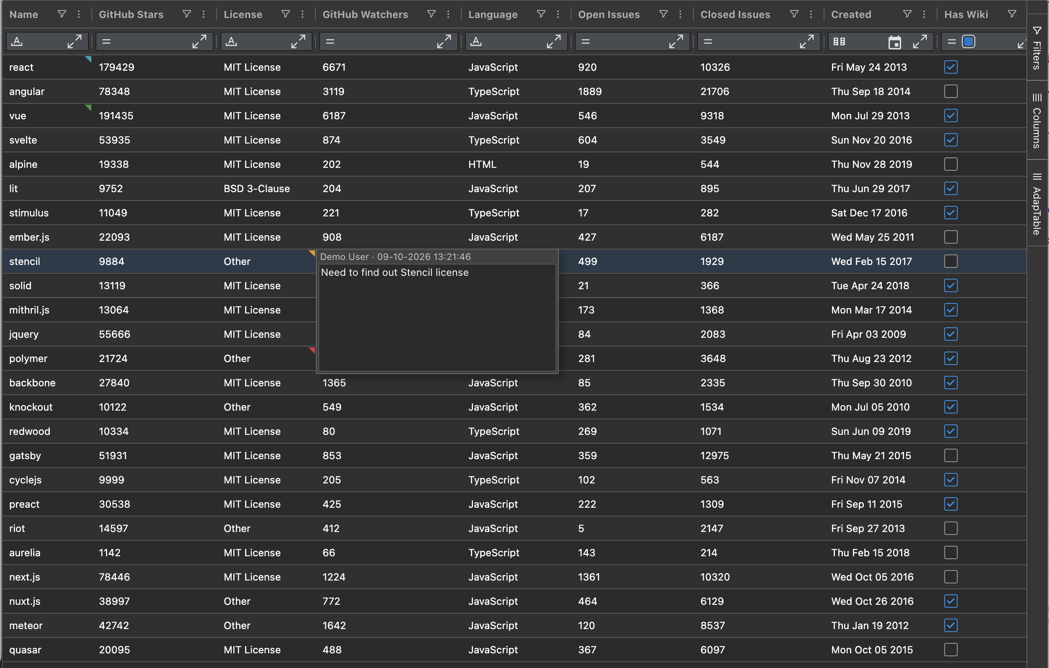Expand the Created filter editor
The width and height of the screenshot is (1049, 668).
tap(920, 42)
